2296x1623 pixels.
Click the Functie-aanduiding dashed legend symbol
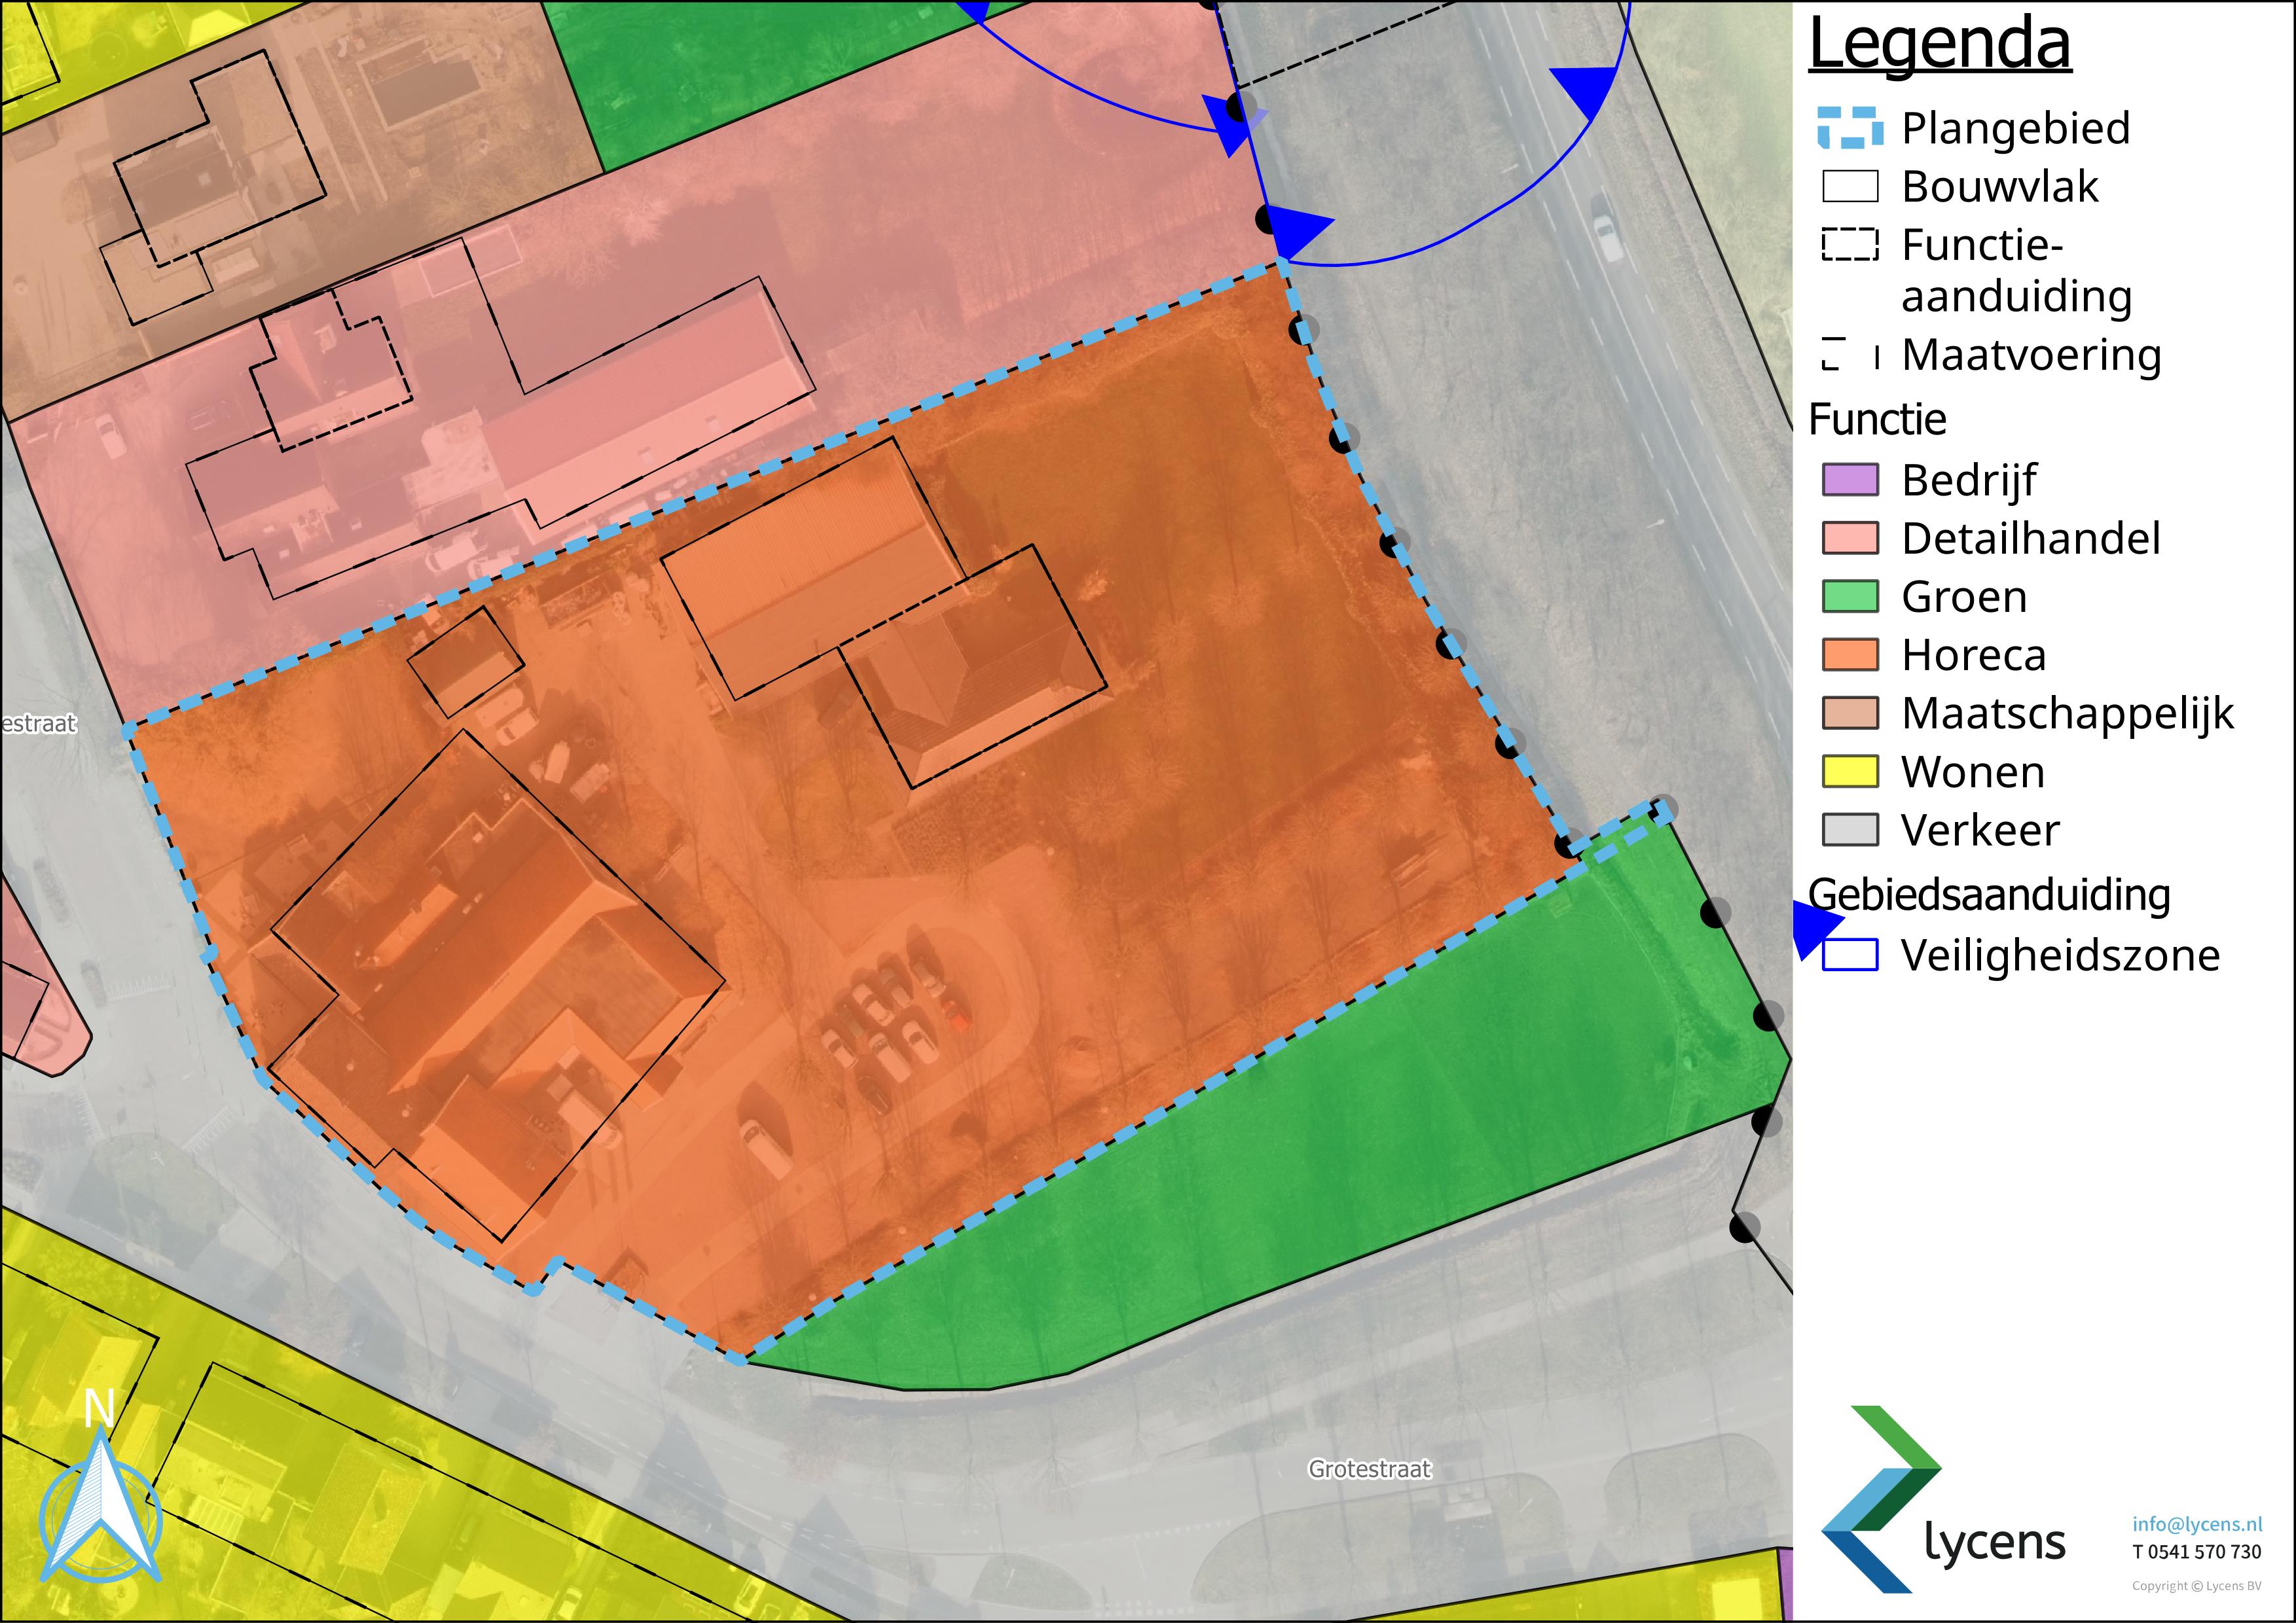1850,245
